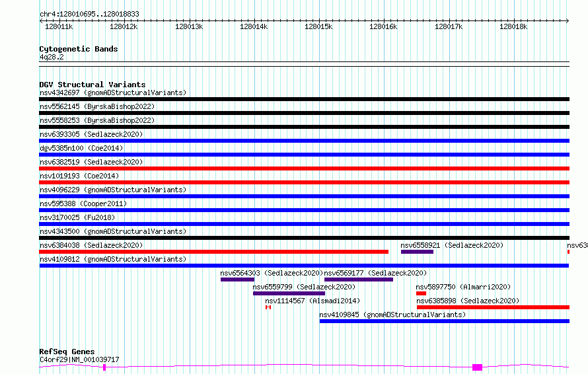This screenshot has width=588, height=374.
Task: Click the ruler's right arrow end
Action: coord(568,20)
